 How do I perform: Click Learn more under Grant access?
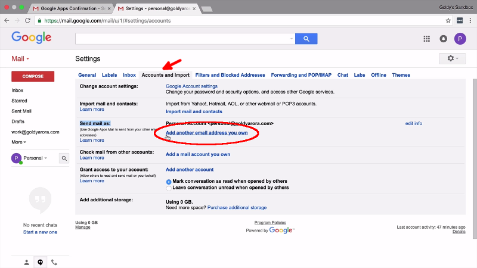point(92,181)
